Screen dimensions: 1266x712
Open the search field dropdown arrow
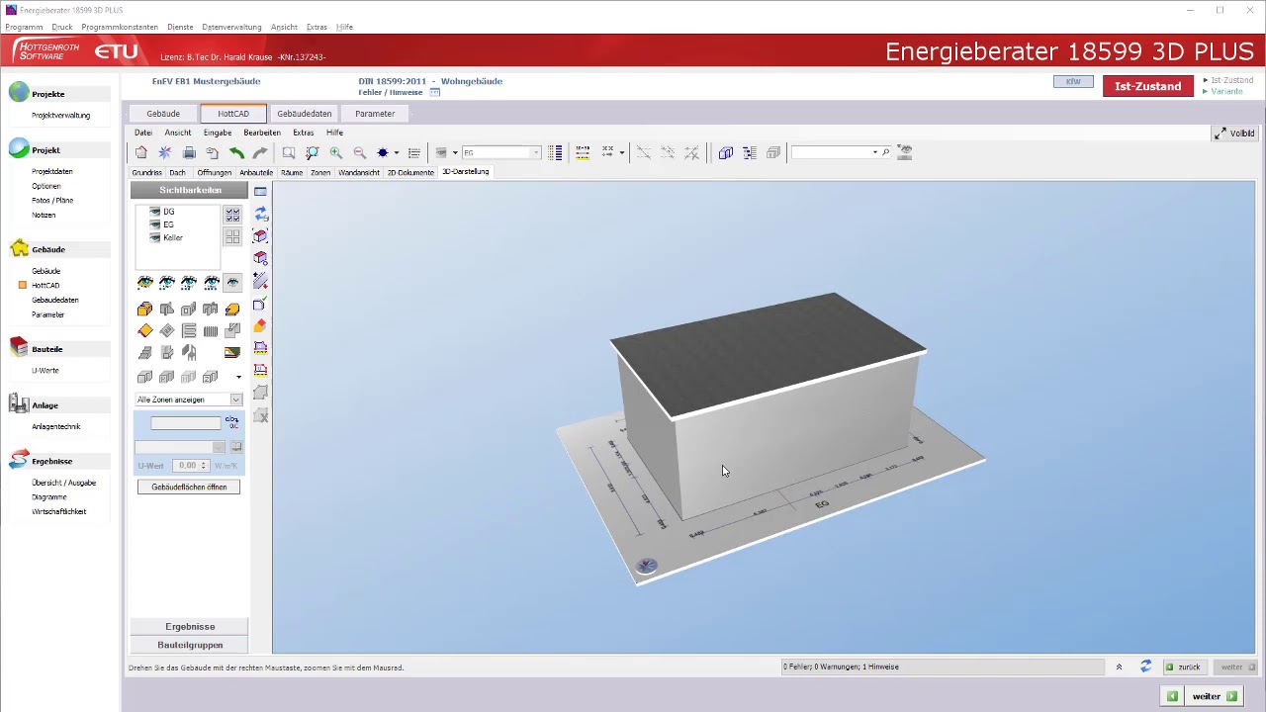click(874, 152)
